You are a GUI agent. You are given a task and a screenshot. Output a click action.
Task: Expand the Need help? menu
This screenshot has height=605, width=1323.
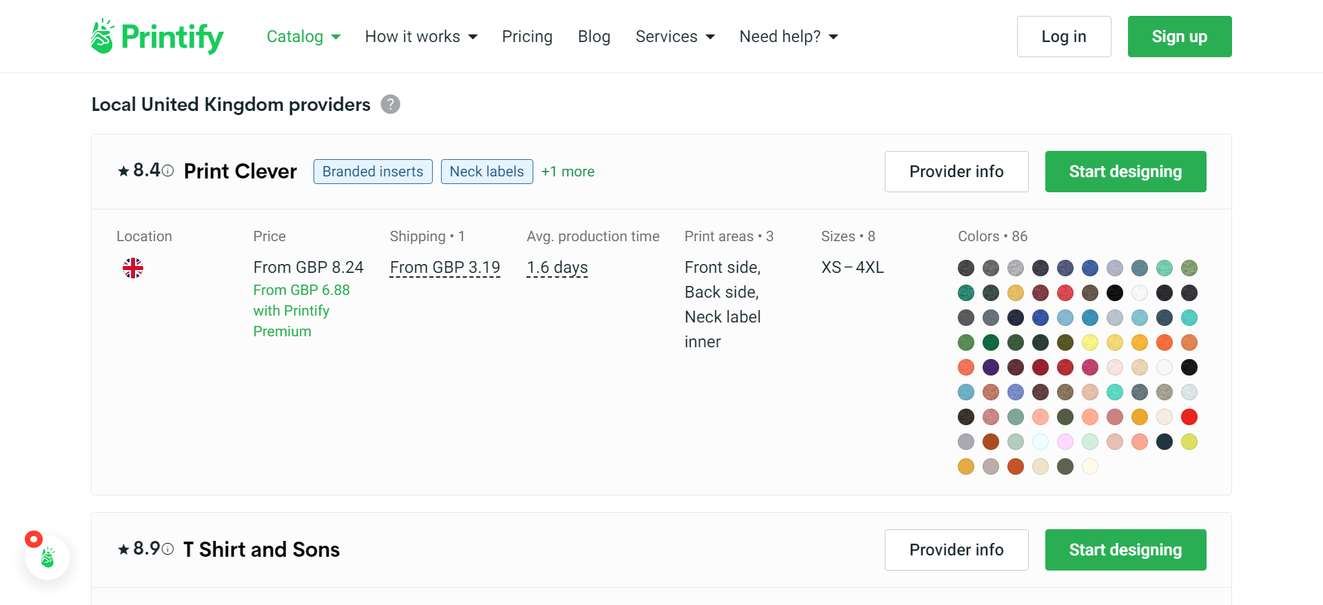pos(788,37)
